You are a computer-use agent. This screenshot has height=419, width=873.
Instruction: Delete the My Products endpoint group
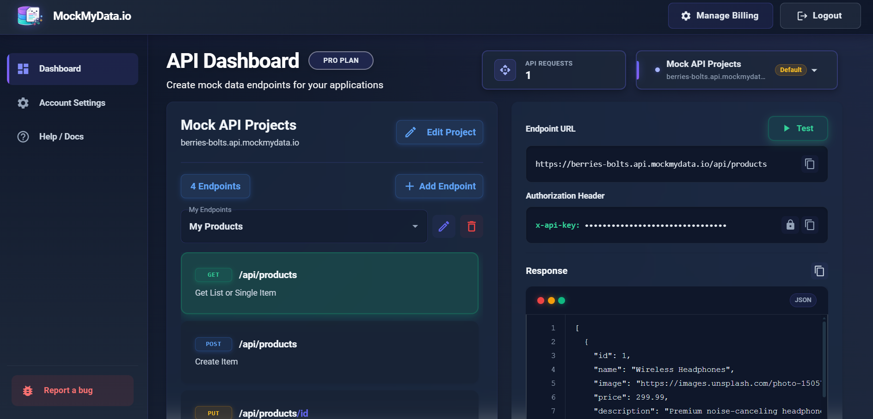pyautogui.click(x=471, y=226)
